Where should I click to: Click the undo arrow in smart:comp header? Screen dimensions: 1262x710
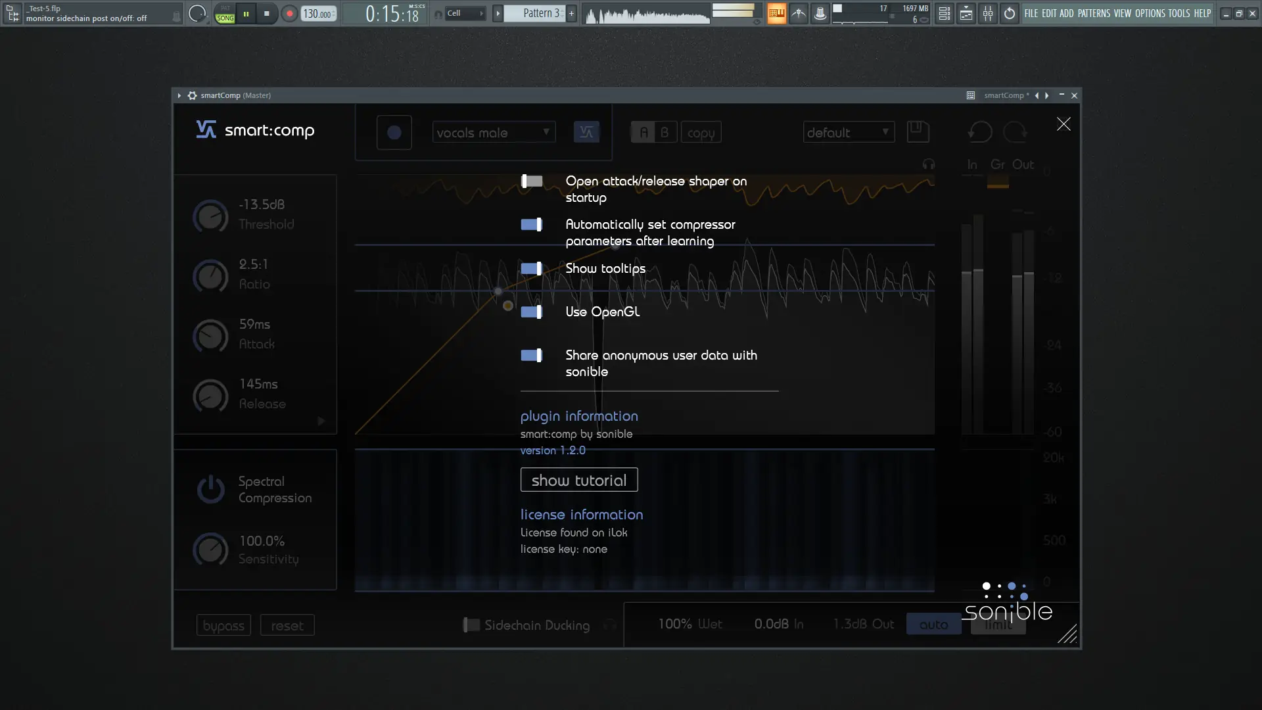979,131
